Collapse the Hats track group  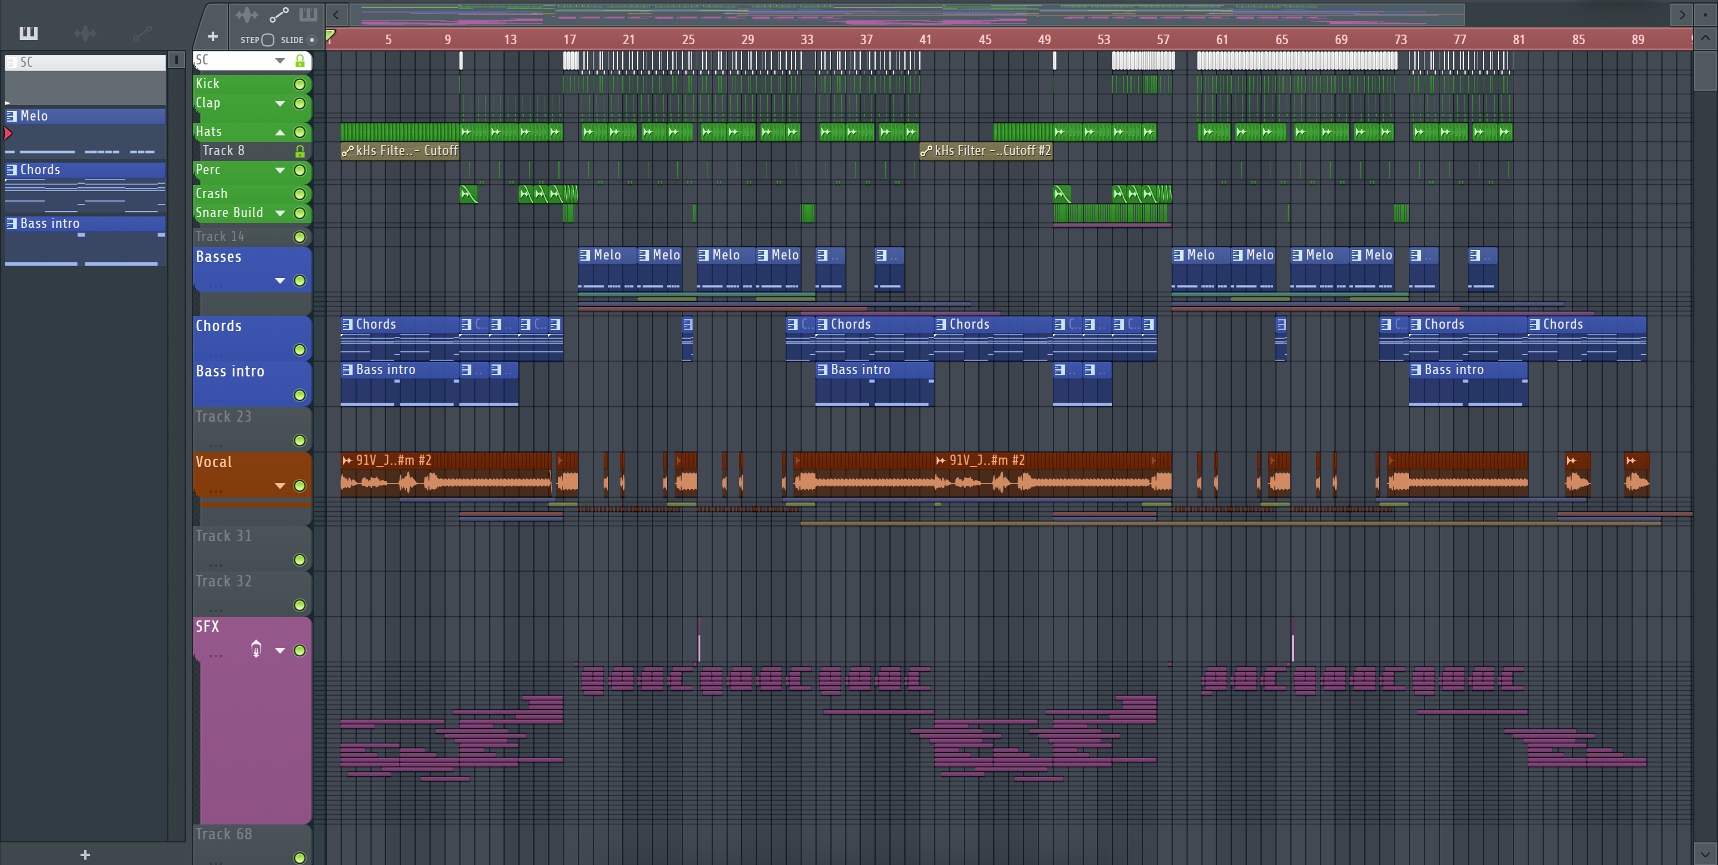click(x=280, y=132)
